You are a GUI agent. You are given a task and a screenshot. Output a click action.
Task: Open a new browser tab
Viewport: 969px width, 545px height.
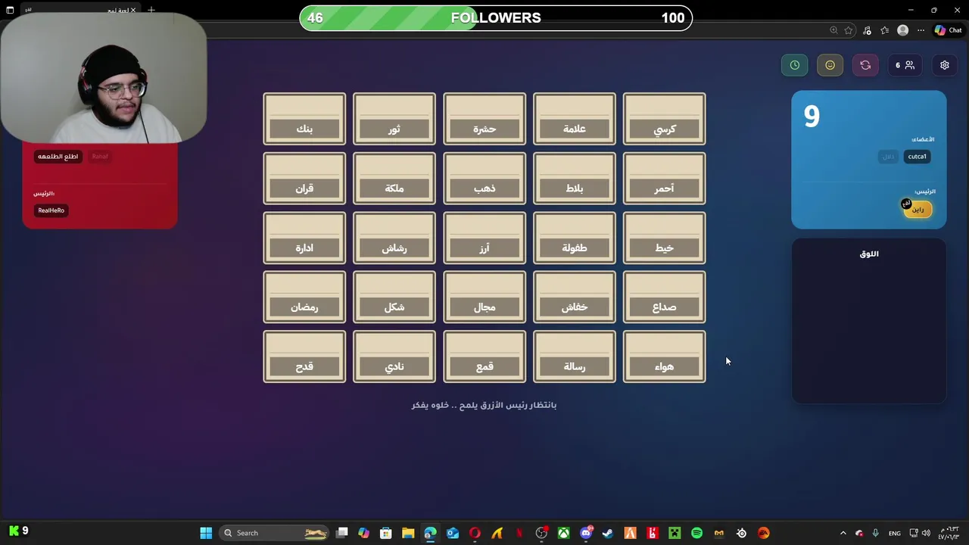tap(151, 10)
